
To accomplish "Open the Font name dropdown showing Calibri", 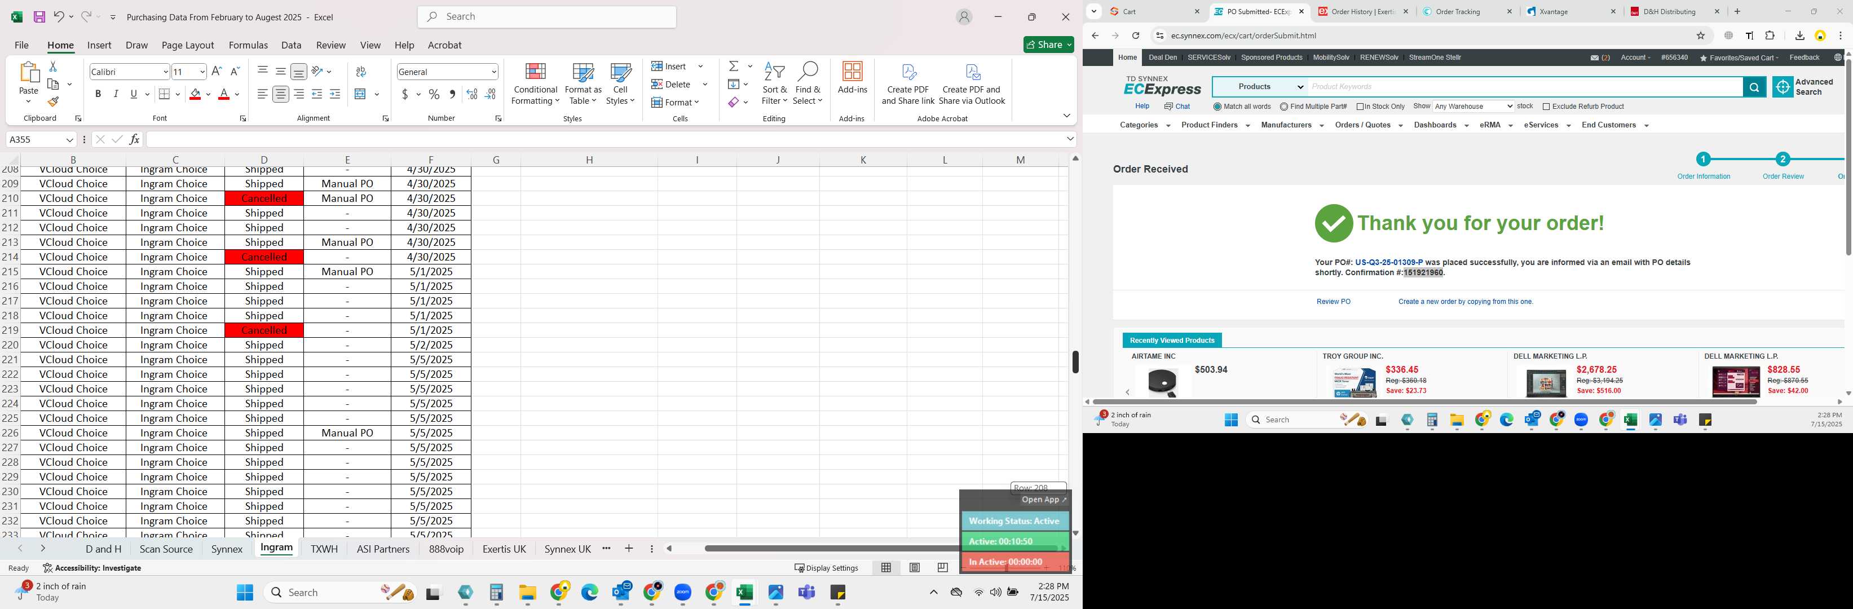I will coord(165,71).
